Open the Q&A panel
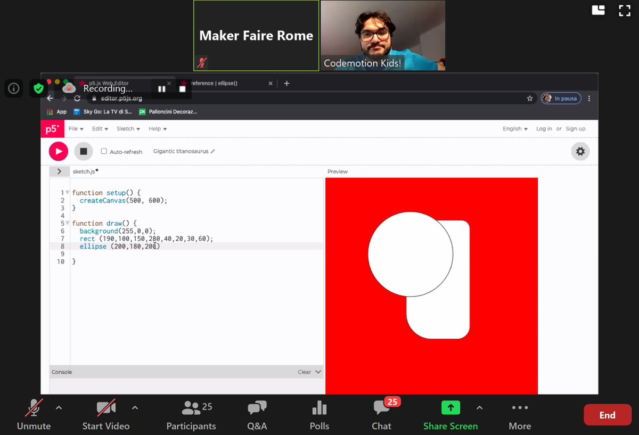The width and height of the screenshot is (639, 435). click(x=257, y=415)
